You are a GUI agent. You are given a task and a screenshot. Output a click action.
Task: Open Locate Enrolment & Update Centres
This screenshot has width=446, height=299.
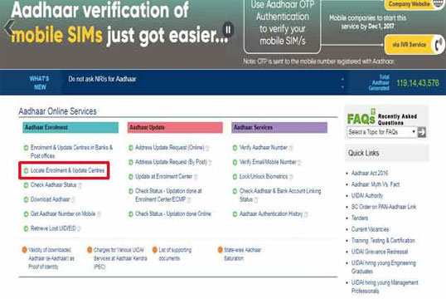(67, 170)
